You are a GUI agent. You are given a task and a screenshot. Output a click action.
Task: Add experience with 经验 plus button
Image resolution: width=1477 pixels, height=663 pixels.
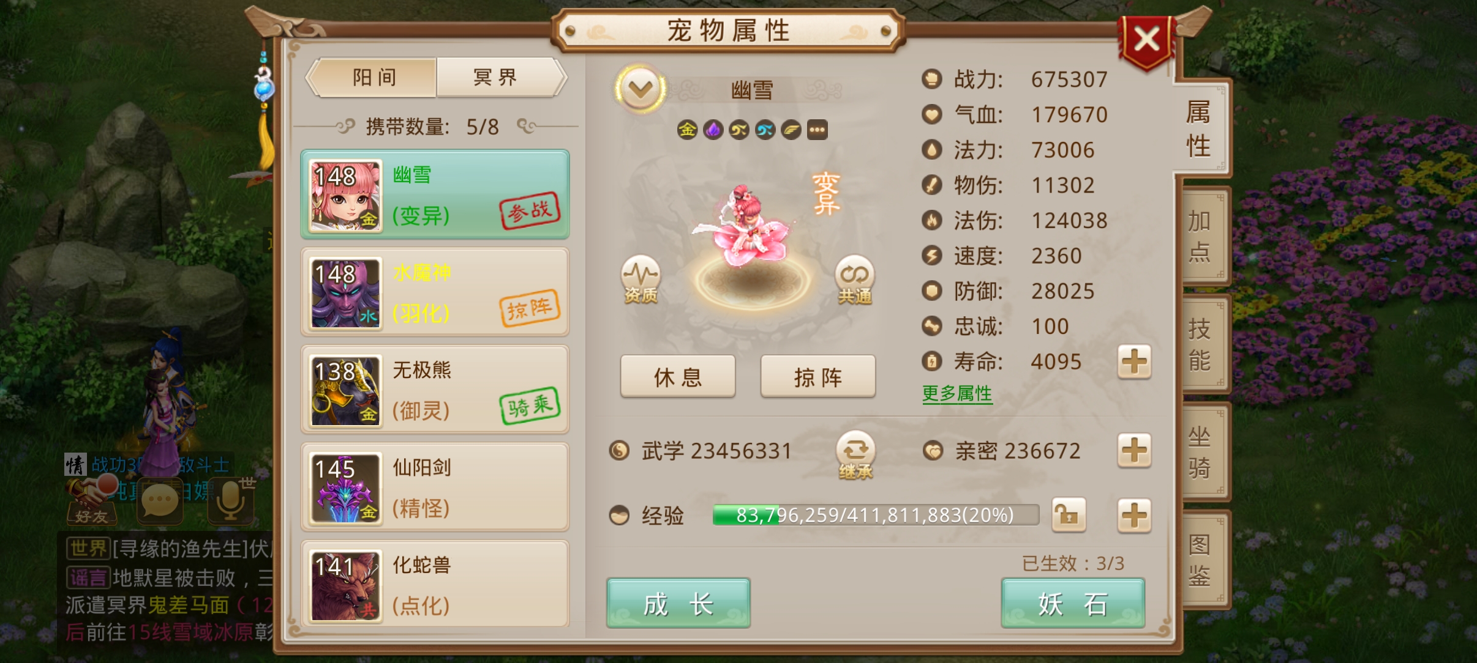tap(1134, 515)
